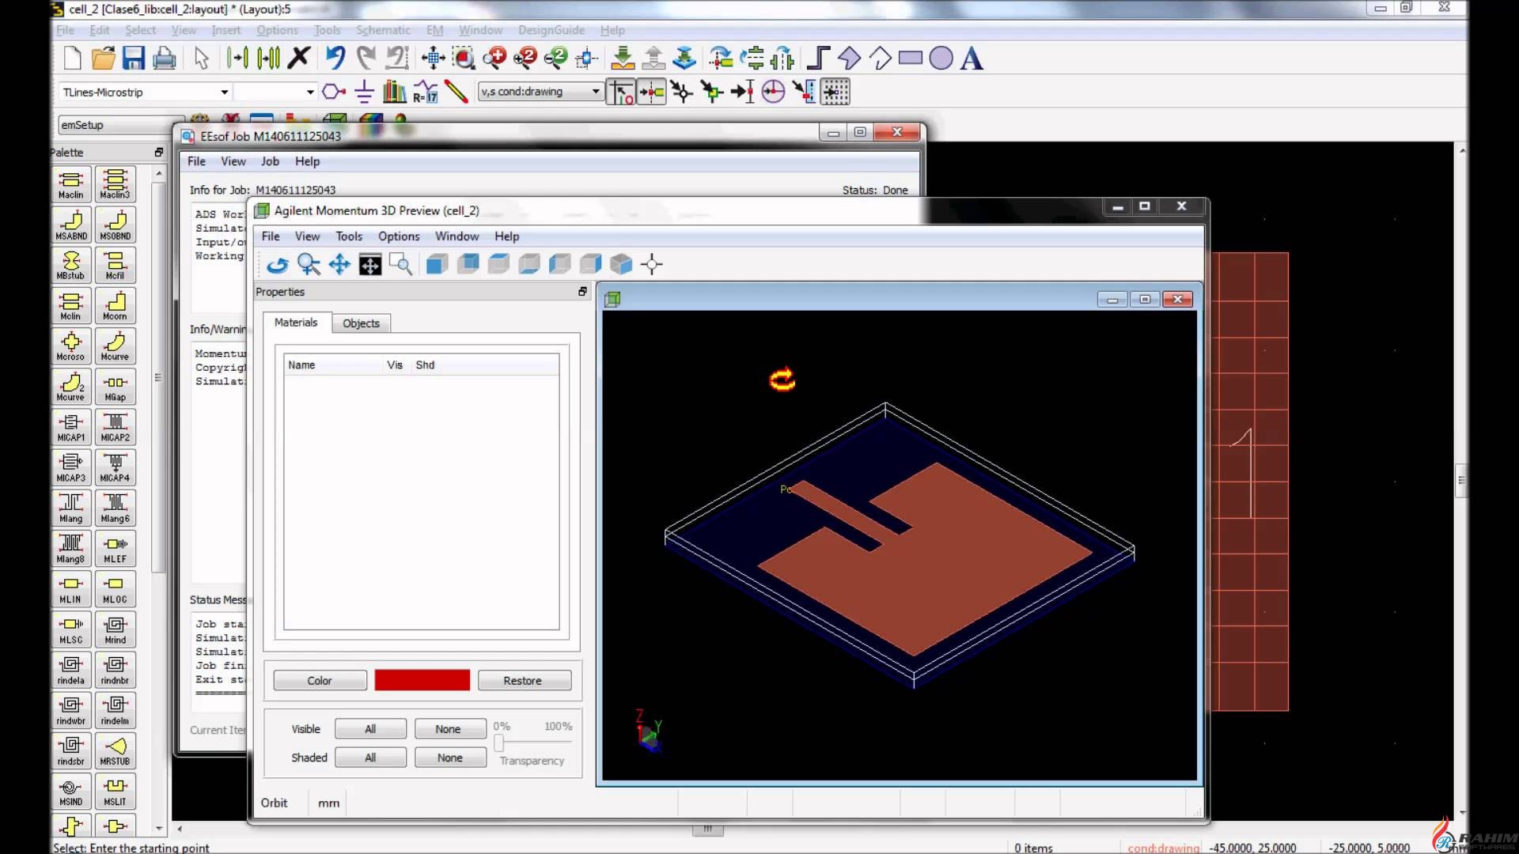This screenshot has height=854, width=1519.
Task: Toggle the pin snap mode button
Action: [651, 92]
